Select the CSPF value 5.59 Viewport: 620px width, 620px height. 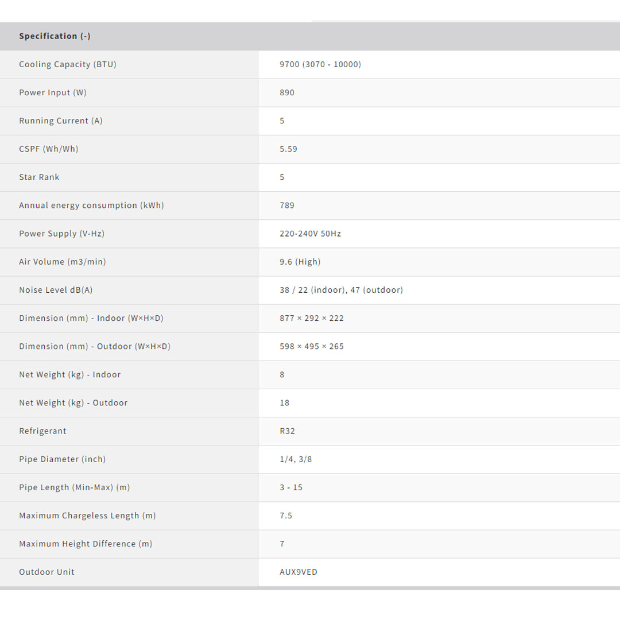[x=288, y=149]
